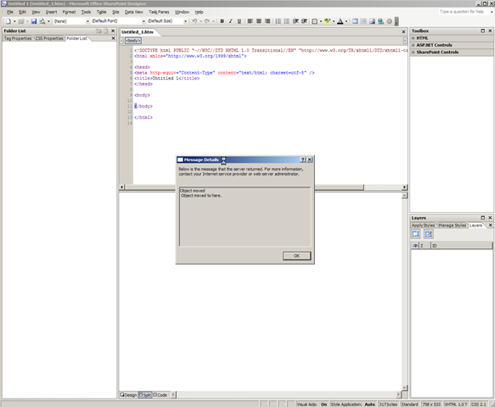The image size is (495, 407).
Task: Open the Task Panes menu
Action: tap(159, 12)
